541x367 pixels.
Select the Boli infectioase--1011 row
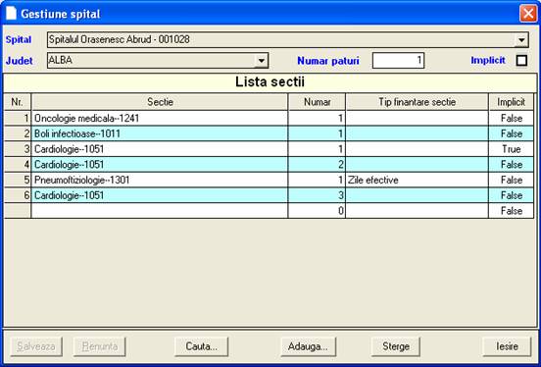pos(269,133)
